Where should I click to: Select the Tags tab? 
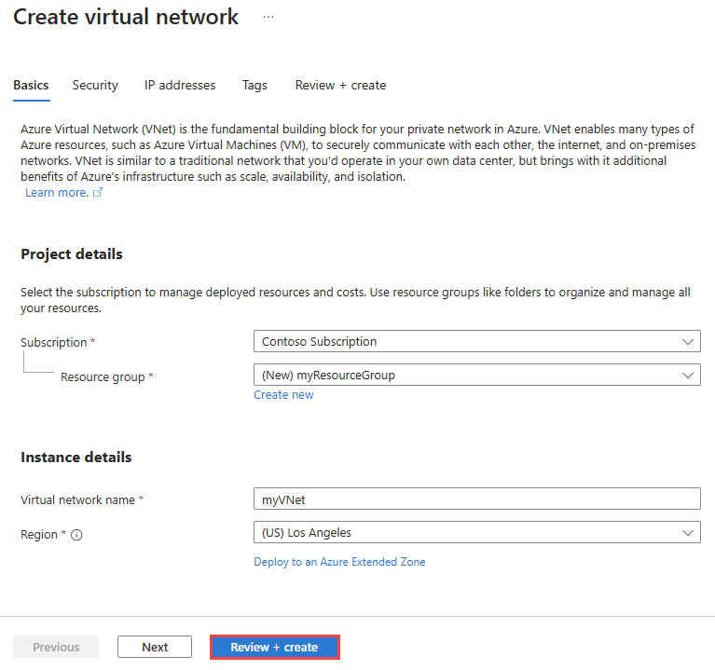[x=254, y=85]
